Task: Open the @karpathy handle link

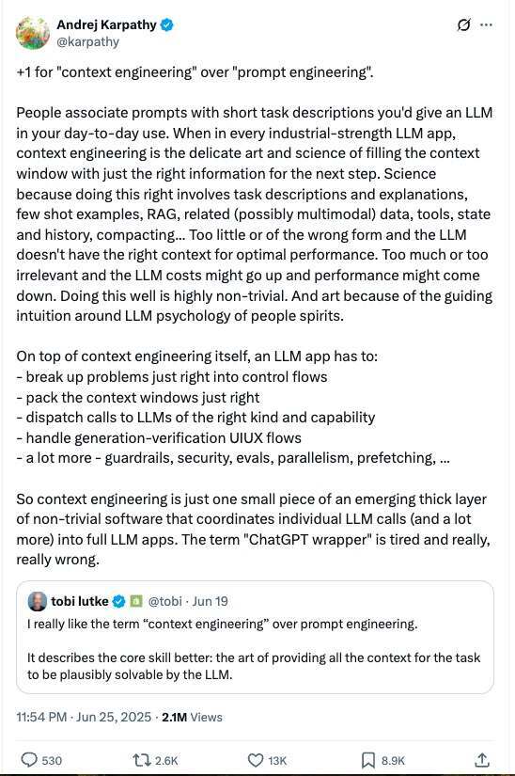Action: [88, 41]
